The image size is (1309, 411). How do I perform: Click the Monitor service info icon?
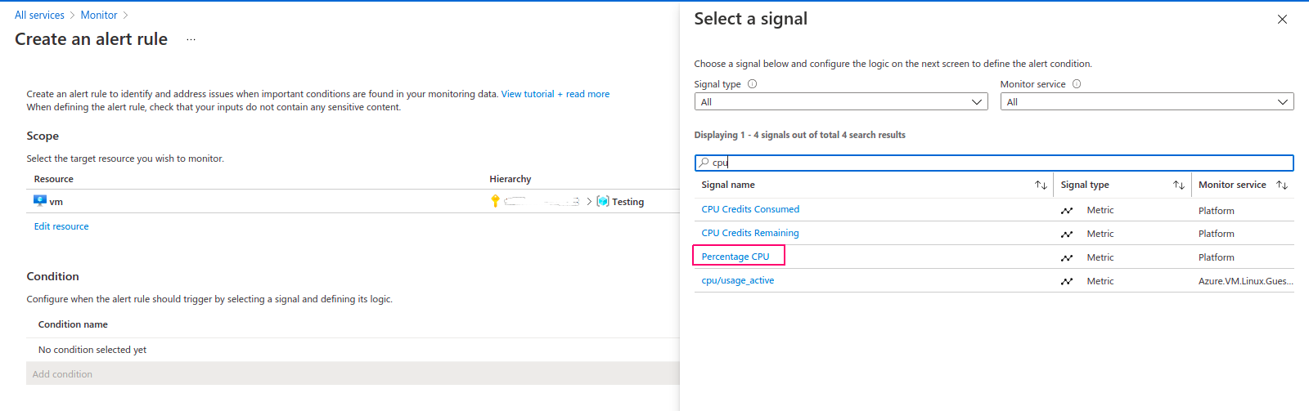pyautogui.click(x=1077, y=84)
